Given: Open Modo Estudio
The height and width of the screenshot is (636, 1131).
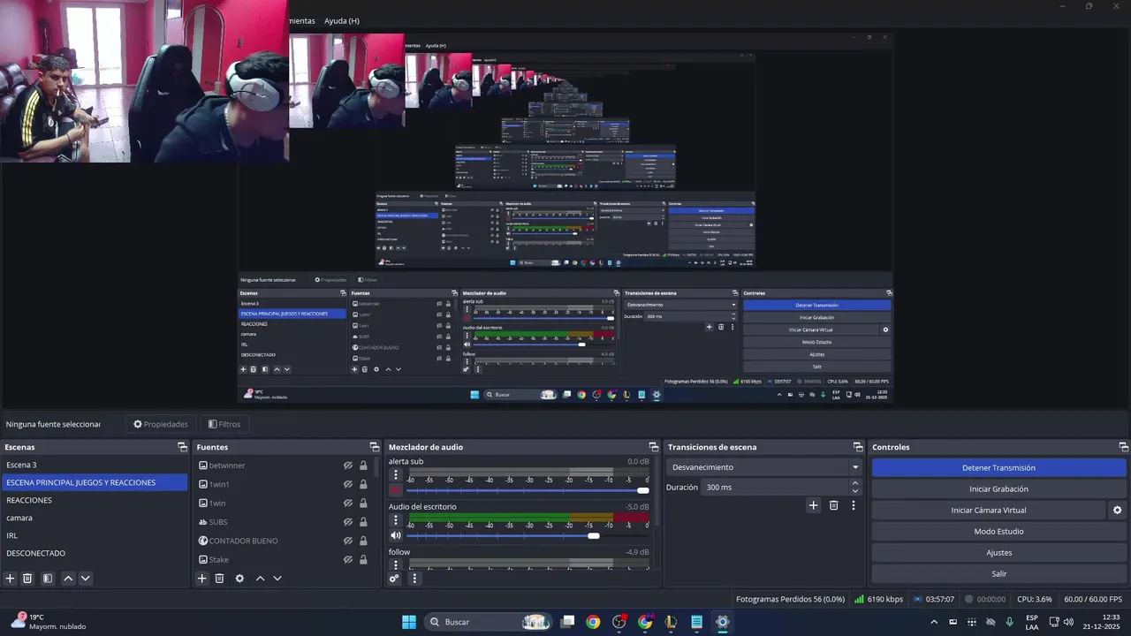Looking at the screenshot, I should tap(998, 532).
